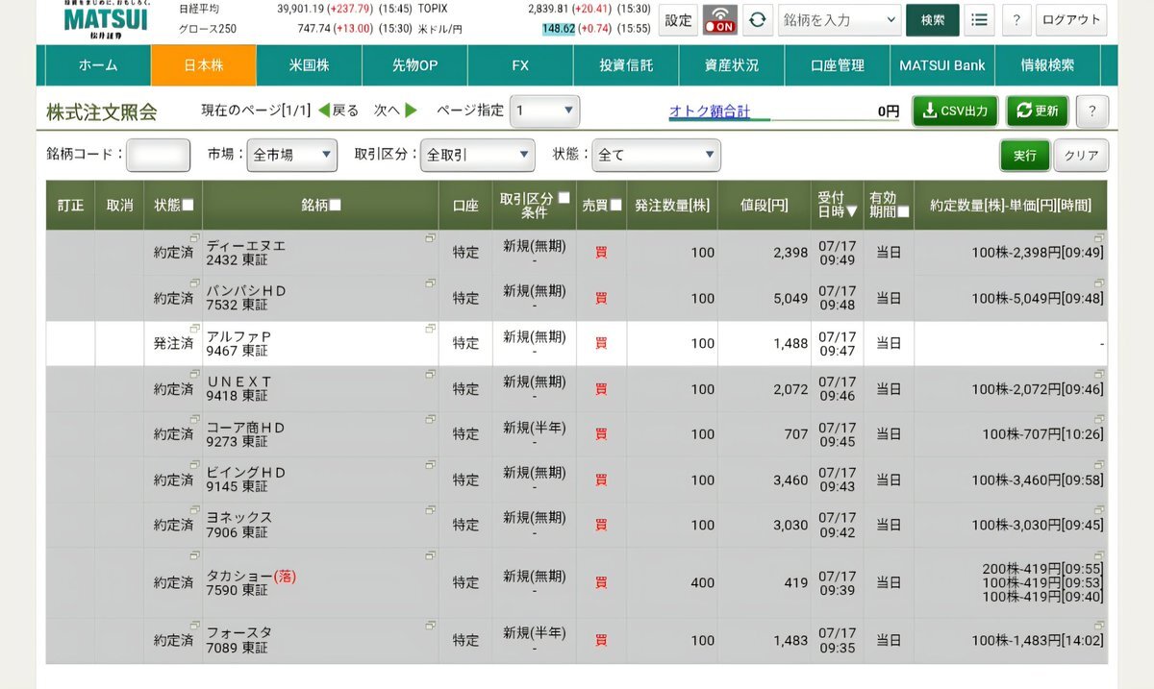Image resolution: width=1154 pixels, height=689 pixels.
Task: Click the help button beside 更新
Action: pos(1091,111)
